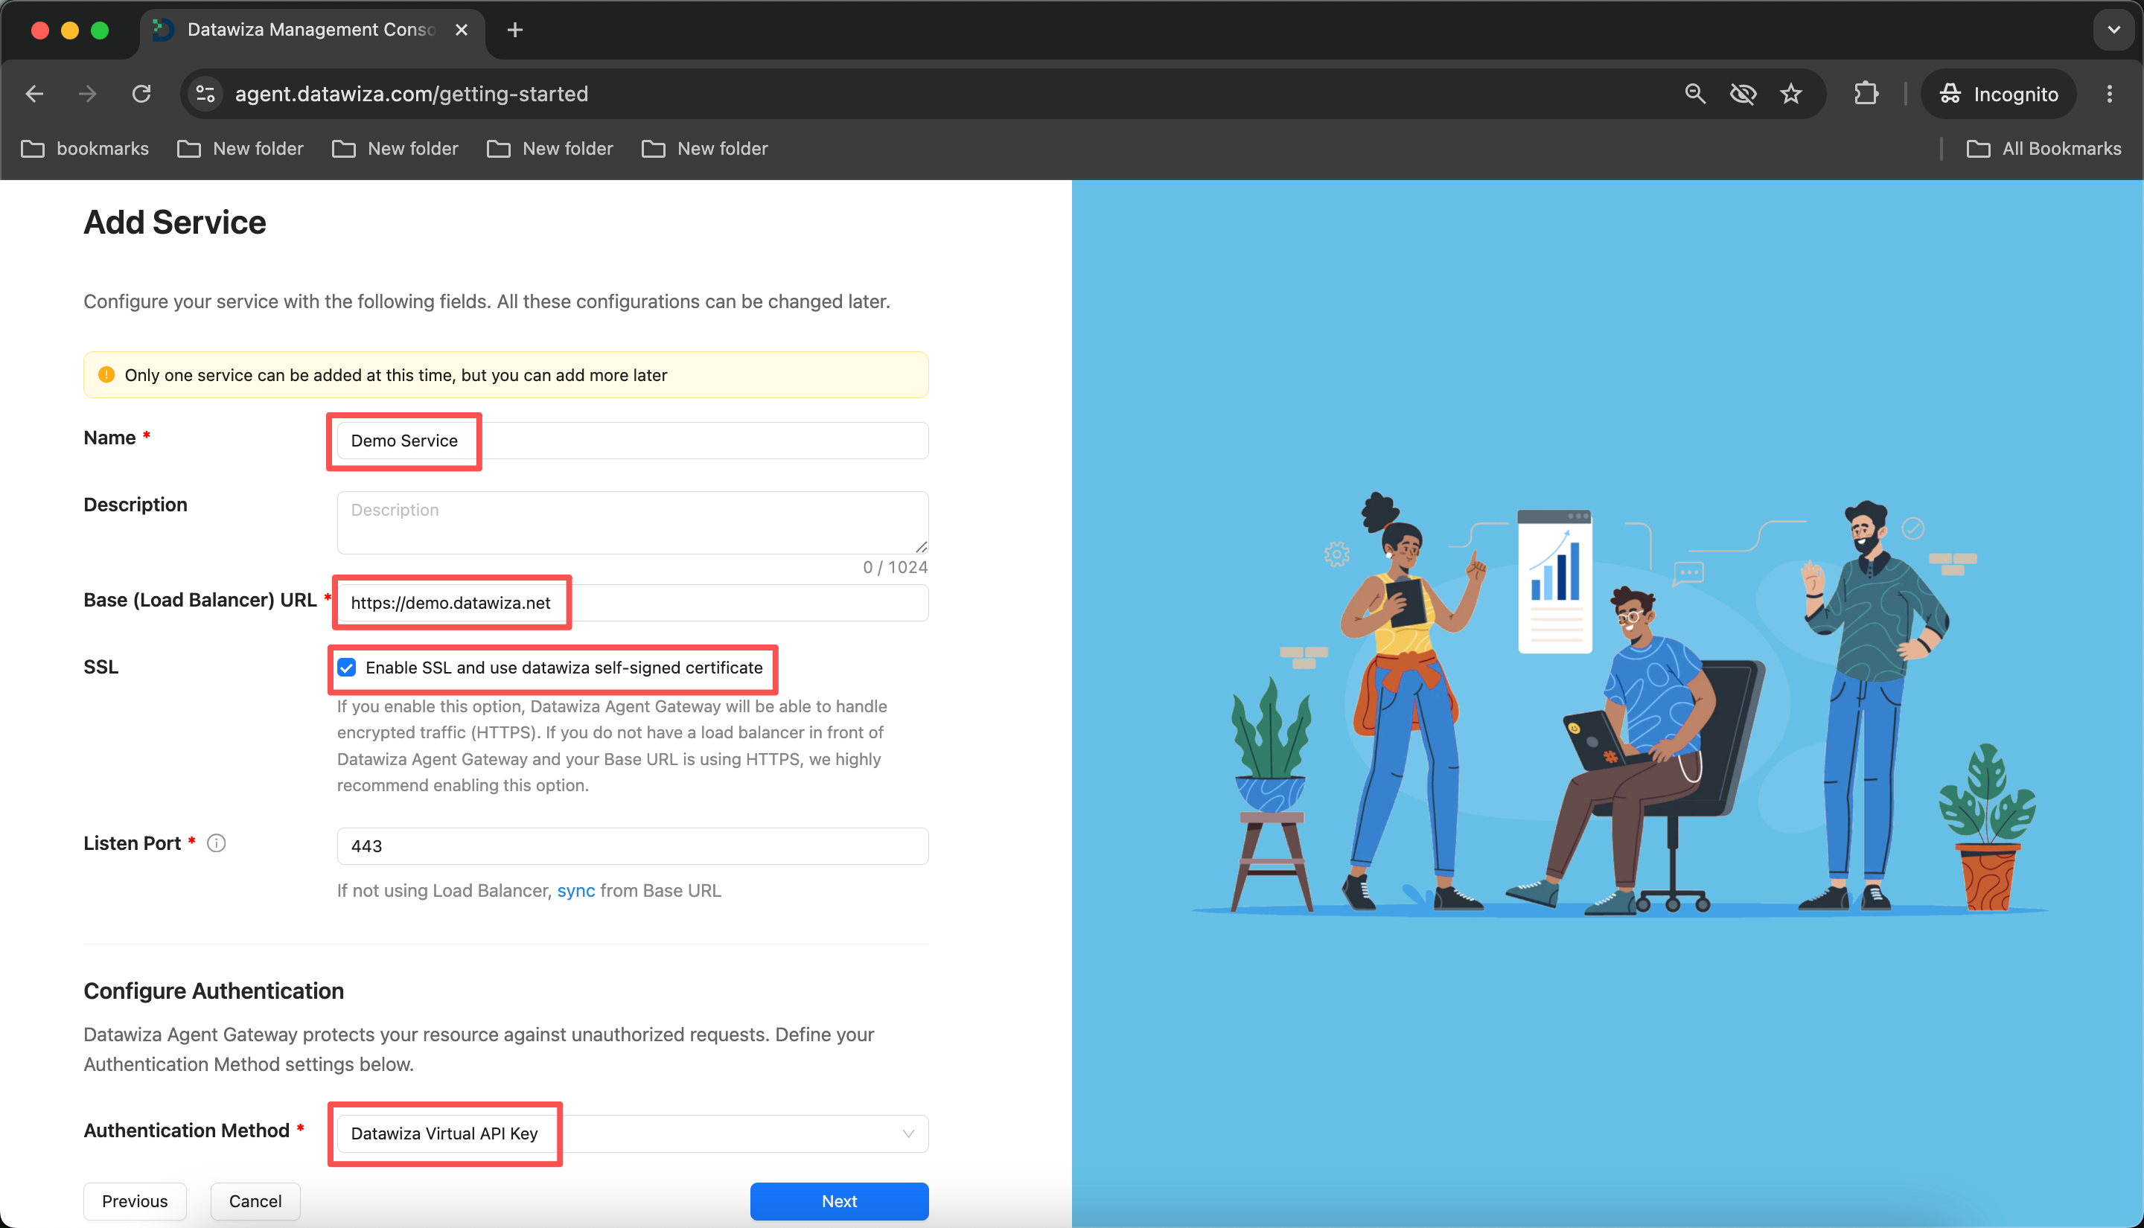Open the All Bookmarks folder
2144x1228 pixels.
click(x=2043, y=148)
